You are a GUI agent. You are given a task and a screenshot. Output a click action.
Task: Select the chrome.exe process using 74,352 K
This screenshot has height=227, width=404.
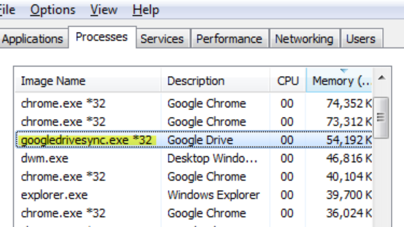[63, 104]
